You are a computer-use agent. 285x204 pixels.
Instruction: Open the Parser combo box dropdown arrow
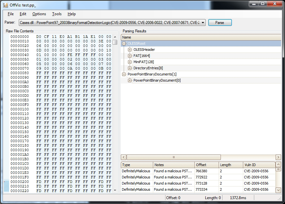tap(202, 22)
